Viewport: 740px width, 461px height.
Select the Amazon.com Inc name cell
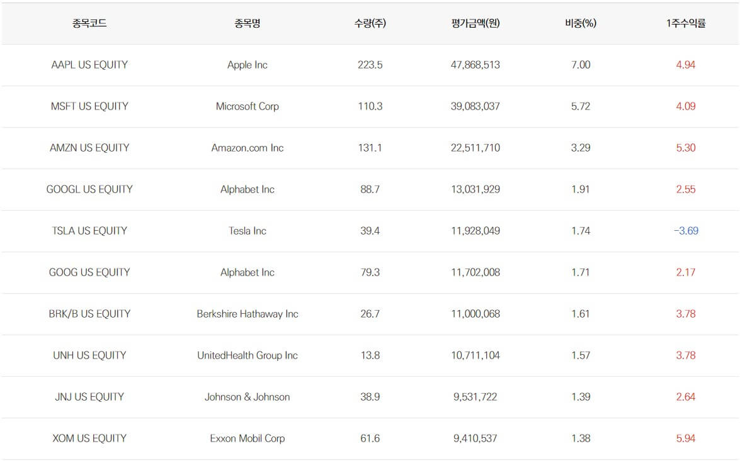tap(248, 148)
